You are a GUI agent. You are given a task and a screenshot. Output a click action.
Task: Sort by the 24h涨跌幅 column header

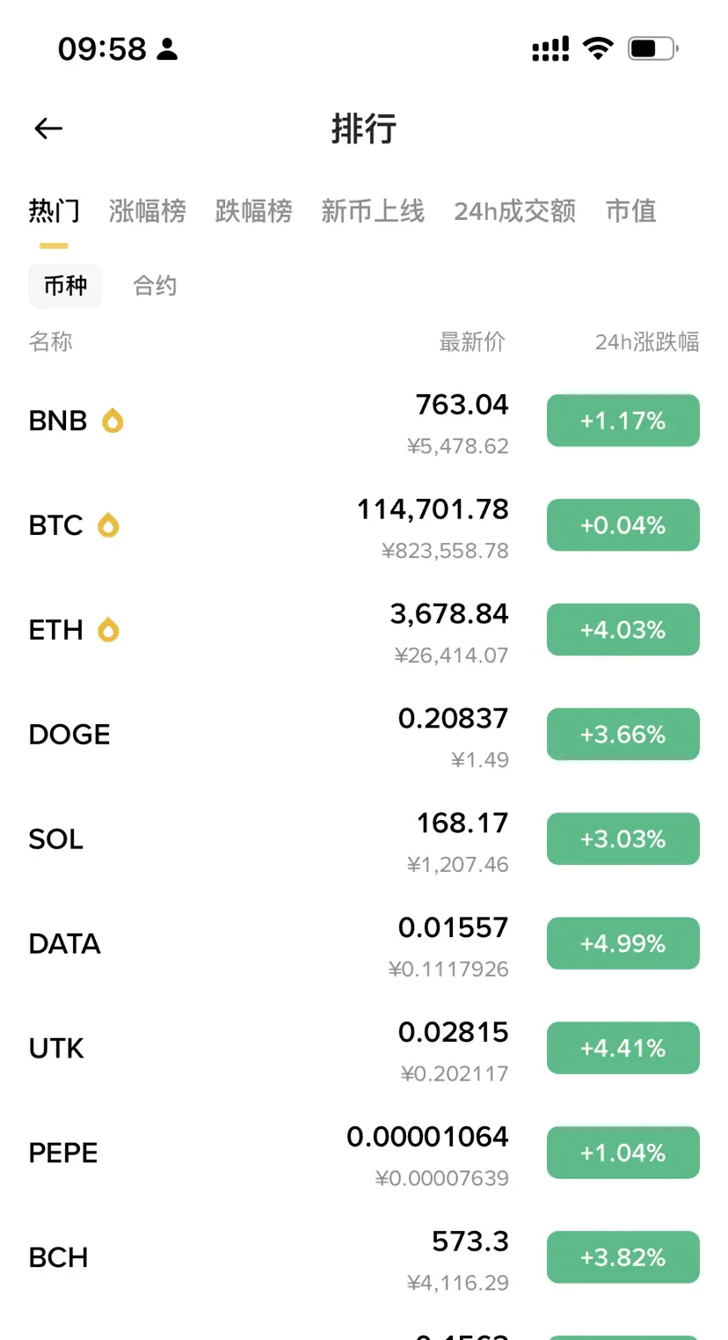pos(647,341)
